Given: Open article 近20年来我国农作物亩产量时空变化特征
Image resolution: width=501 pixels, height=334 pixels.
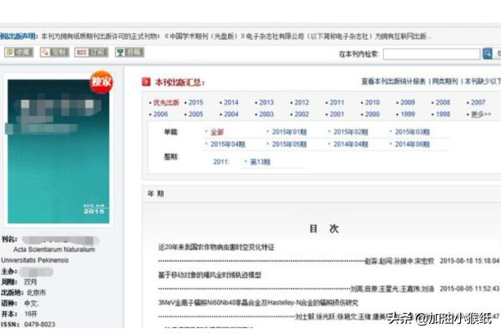Looking at the screenshot, I should pos(216,248).
